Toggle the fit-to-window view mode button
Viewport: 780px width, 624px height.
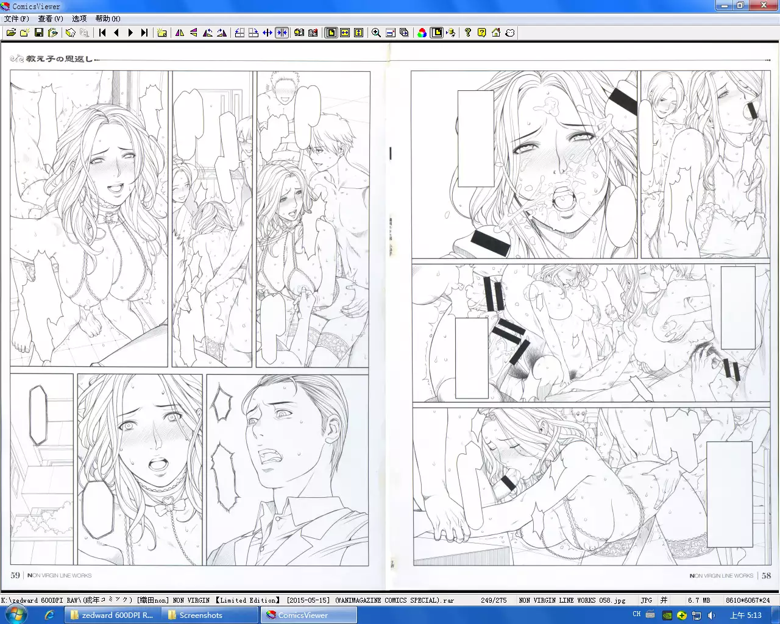(331, 33)
